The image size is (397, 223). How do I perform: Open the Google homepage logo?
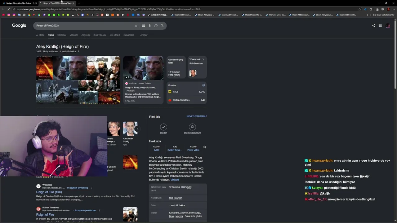19,25
